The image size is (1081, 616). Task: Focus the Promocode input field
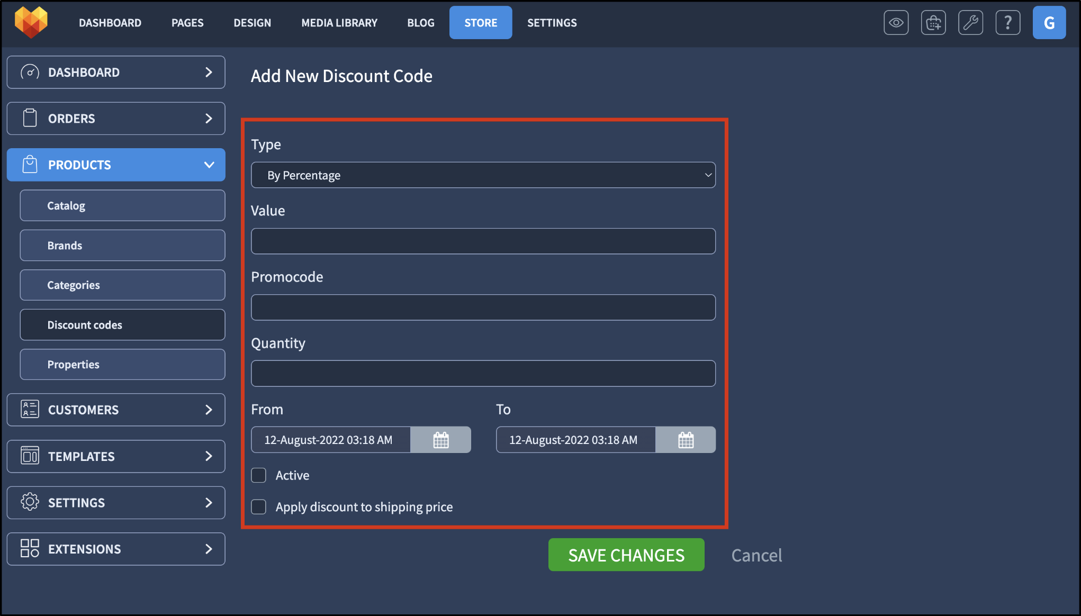click(483, 307)
